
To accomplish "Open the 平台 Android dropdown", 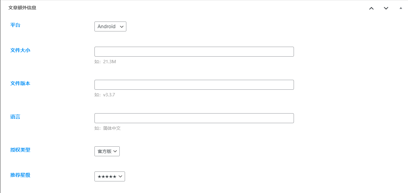I will pyautogui.click(x=110, y=26).
